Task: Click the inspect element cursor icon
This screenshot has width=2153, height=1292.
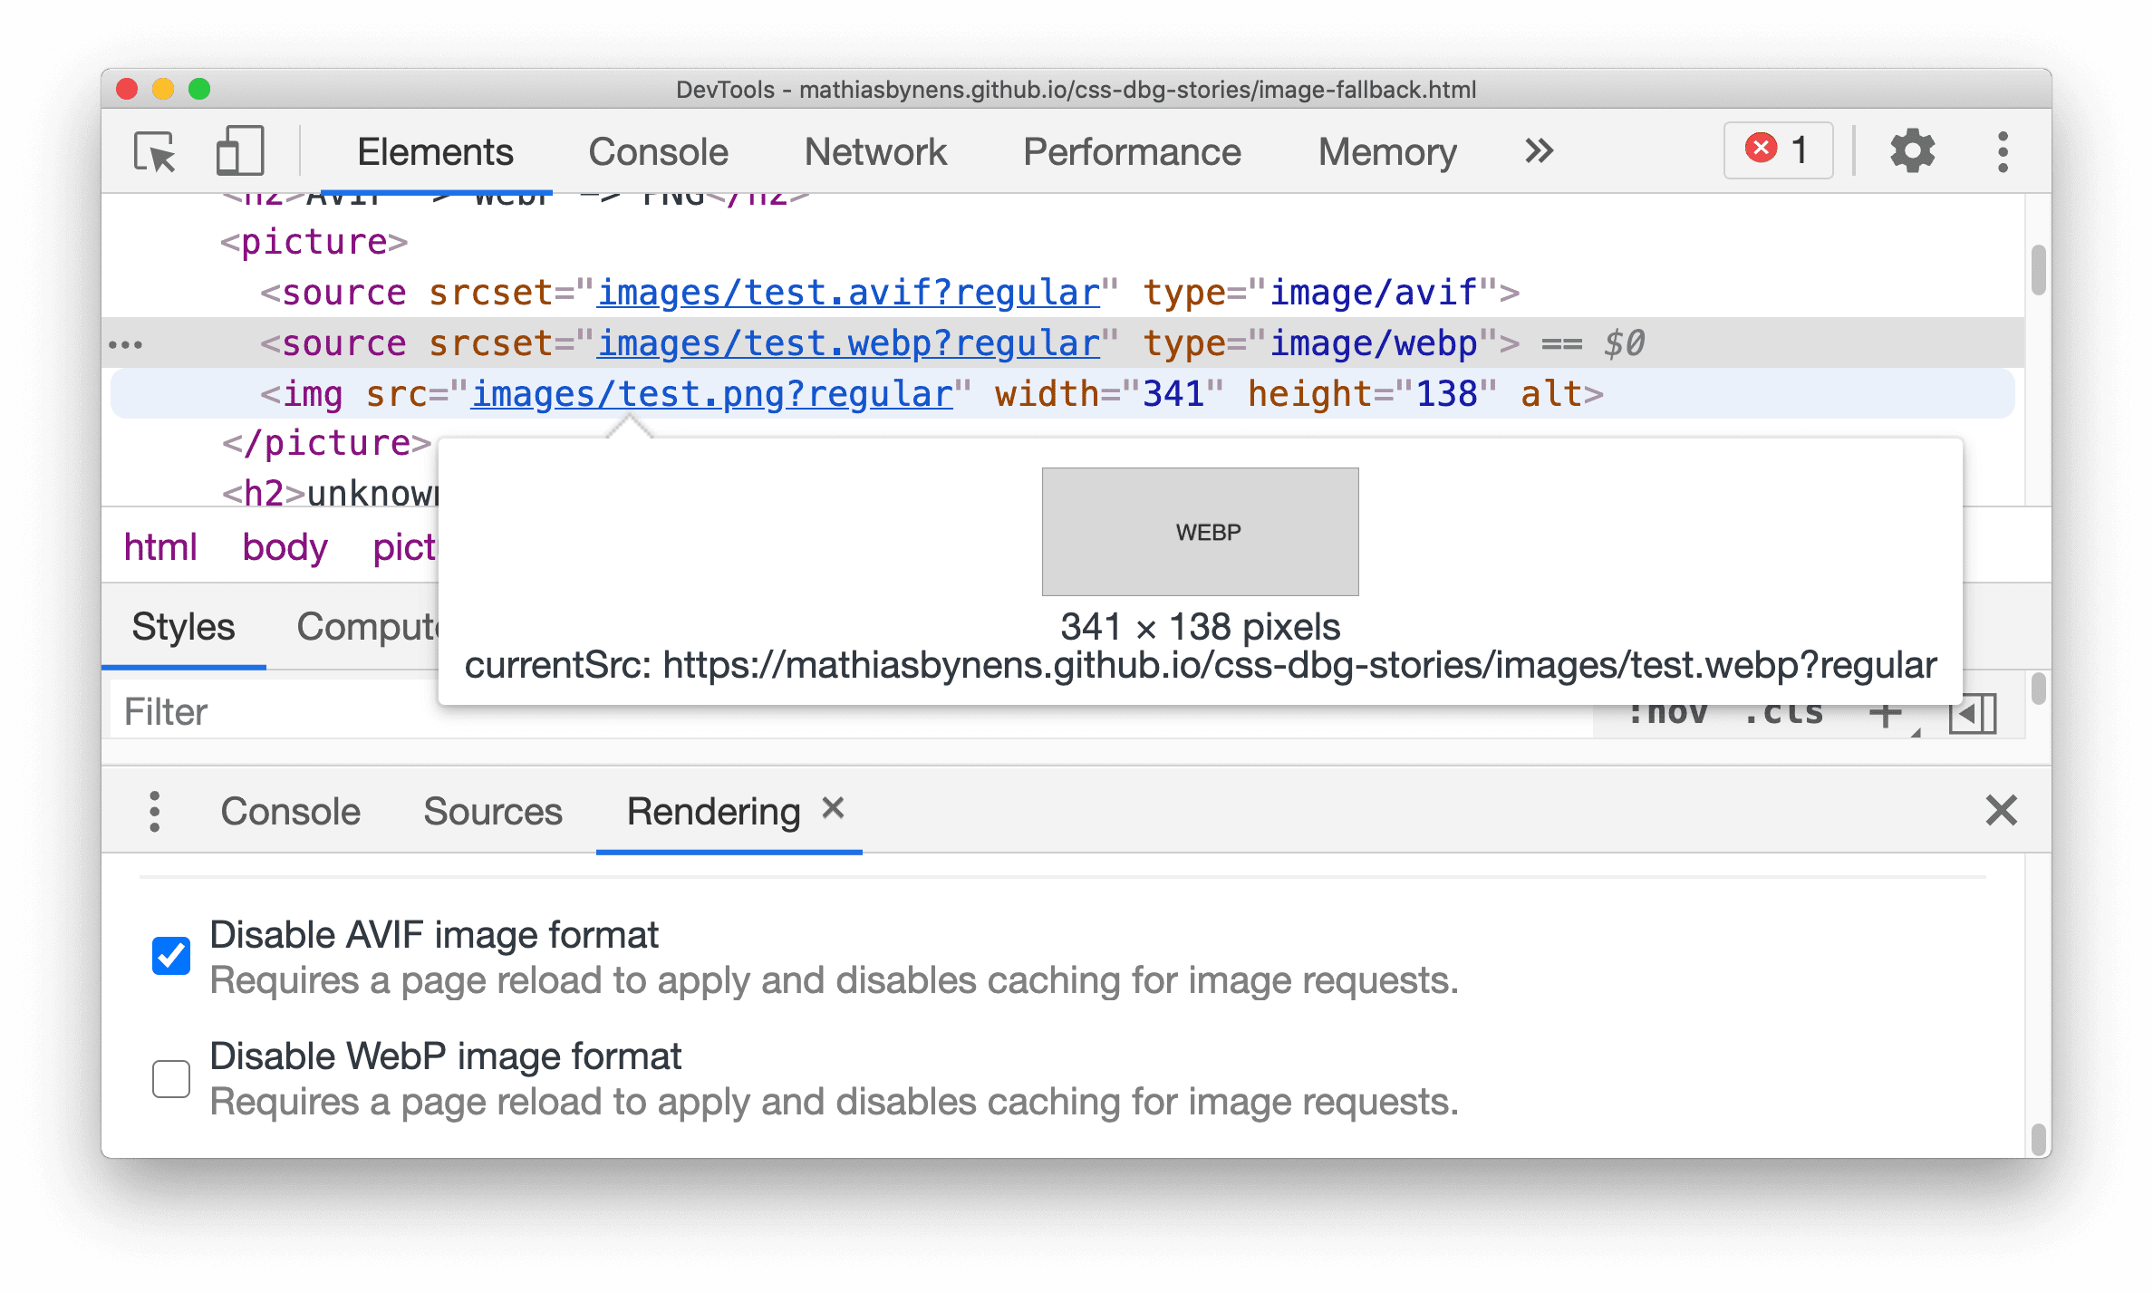Action: [x=154, y=149]
